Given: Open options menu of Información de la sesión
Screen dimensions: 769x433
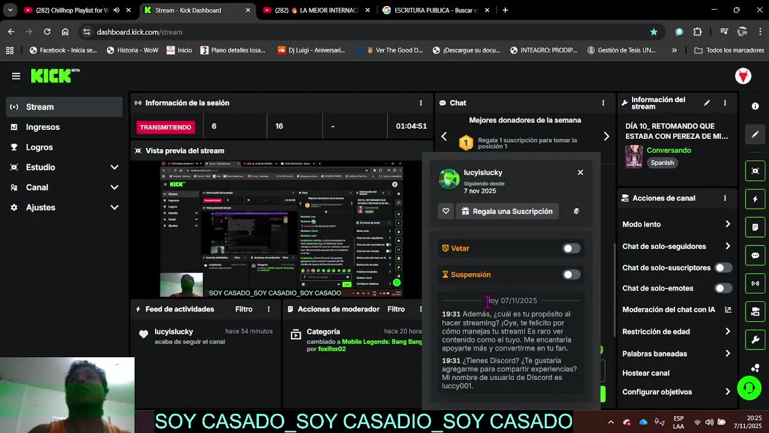Looking at the screenshot, I should (x=421, y=103).
